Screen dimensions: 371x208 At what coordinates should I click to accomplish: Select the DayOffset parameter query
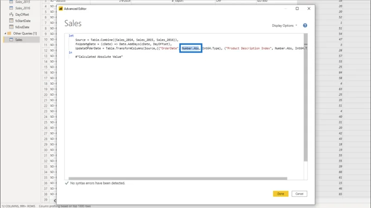(22, 14)
